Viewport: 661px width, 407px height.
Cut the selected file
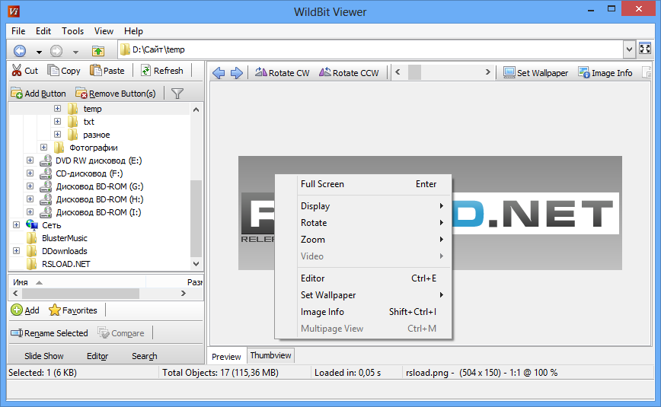(x=25, y=70)
